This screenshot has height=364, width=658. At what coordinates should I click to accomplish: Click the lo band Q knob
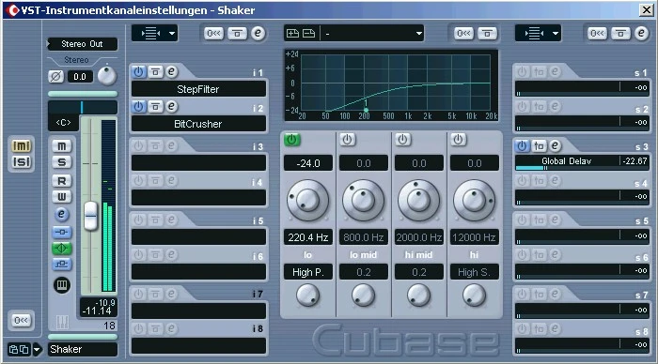click(308, 295)
